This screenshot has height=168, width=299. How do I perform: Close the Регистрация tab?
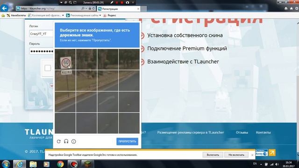[x=138, y=9]
